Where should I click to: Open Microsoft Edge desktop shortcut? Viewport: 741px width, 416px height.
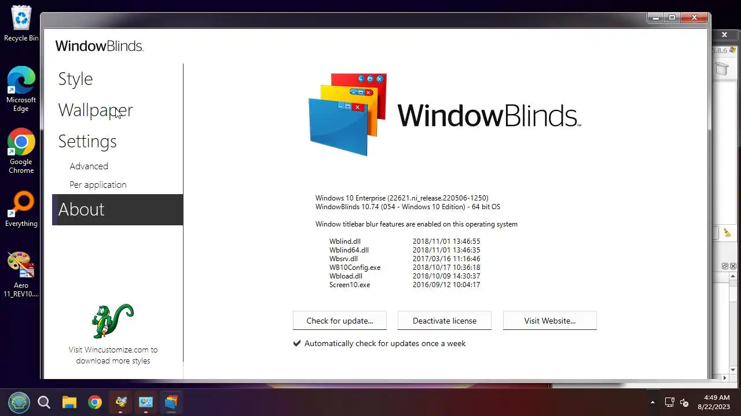pos(21,89)
